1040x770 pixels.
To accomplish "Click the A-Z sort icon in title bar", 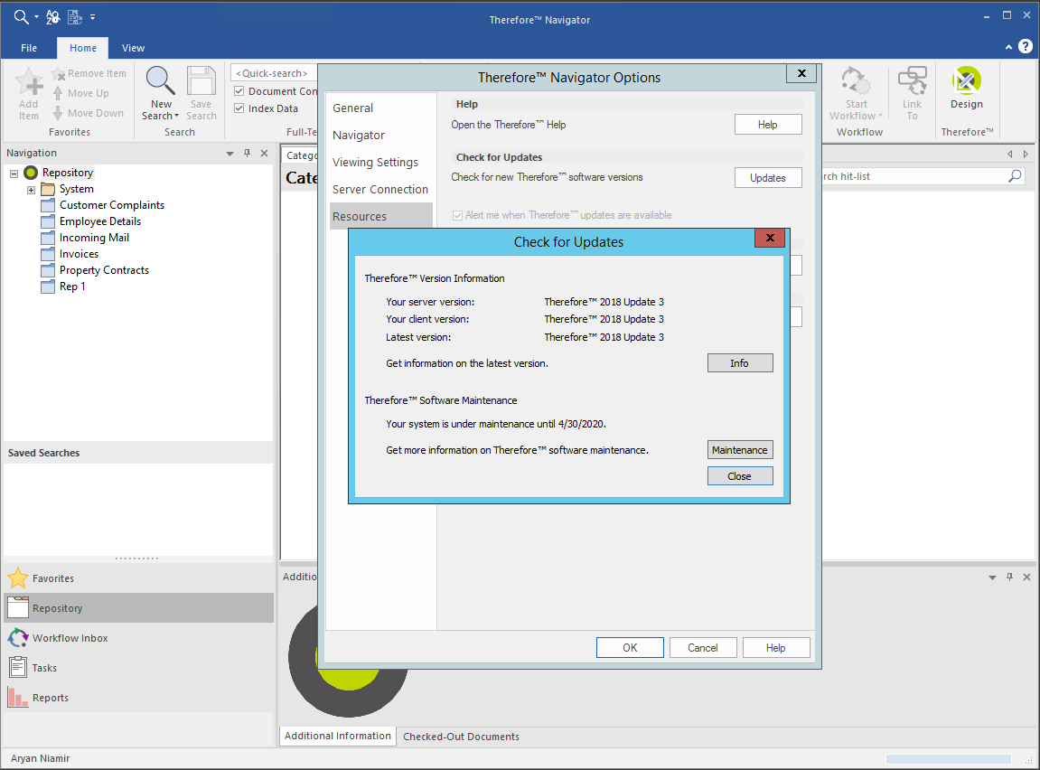I will click(x=53, y=17).
